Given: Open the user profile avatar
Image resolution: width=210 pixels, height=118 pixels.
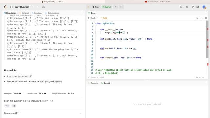Looking at the screenshot, I should (204, 7).
